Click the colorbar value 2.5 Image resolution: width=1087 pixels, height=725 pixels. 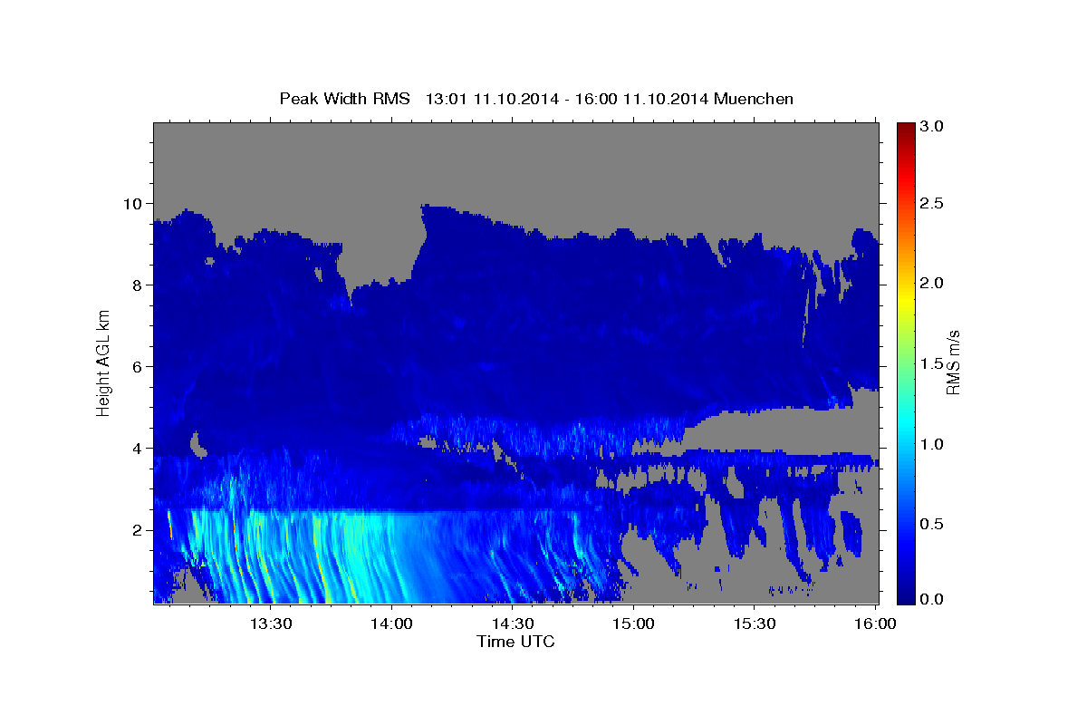(933, 204)
